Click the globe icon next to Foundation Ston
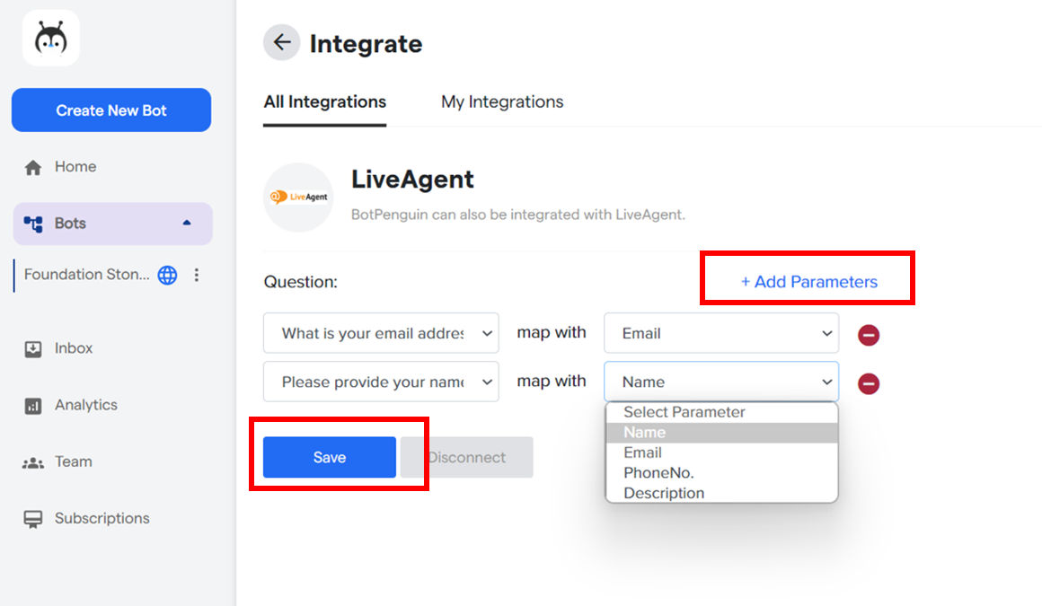 pos(167,275)
